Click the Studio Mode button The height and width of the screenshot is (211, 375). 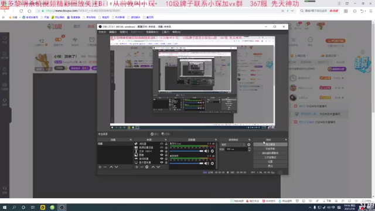[x=270, y=158]
